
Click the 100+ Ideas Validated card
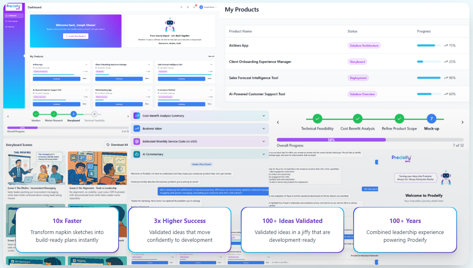[x=292, y=230]
